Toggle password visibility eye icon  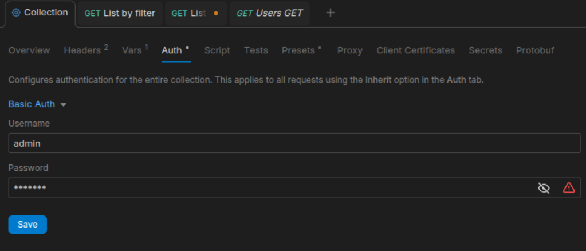pos(544,188)
